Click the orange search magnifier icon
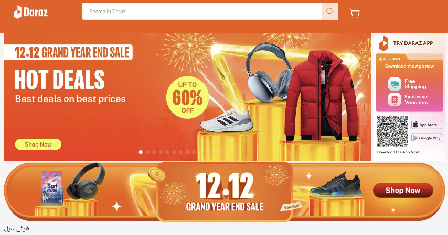This screenshot has height=235, width=448. click(330, 12)
